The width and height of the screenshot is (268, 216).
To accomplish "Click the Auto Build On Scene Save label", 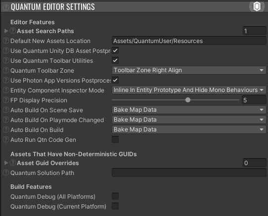I will pos(46,110).
